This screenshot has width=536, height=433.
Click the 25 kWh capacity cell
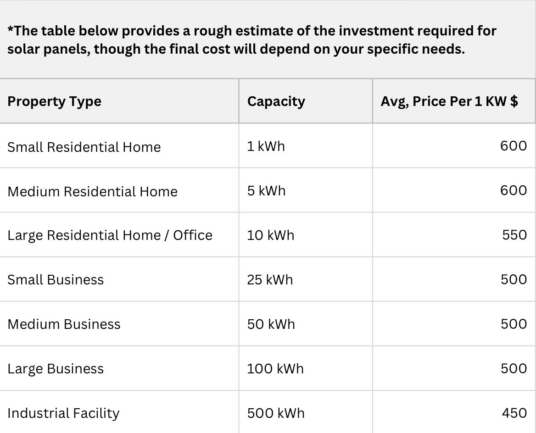270,280
